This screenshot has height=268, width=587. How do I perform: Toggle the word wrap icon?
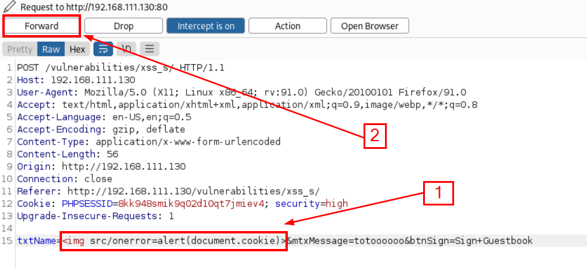(x=103, y=49)
